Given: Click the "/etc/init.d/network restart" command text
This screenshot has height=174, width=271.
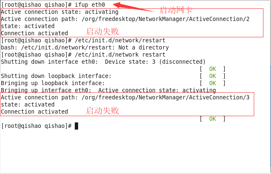Looking at the screenshot, I should [x=120, y=55].
